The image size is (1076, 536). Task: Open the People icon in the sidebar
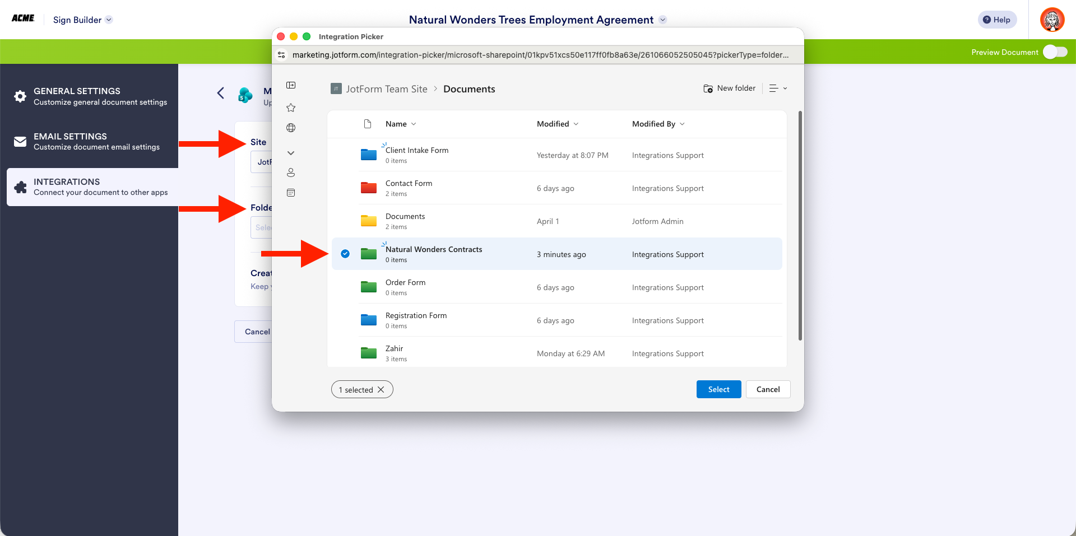[291, 172]
